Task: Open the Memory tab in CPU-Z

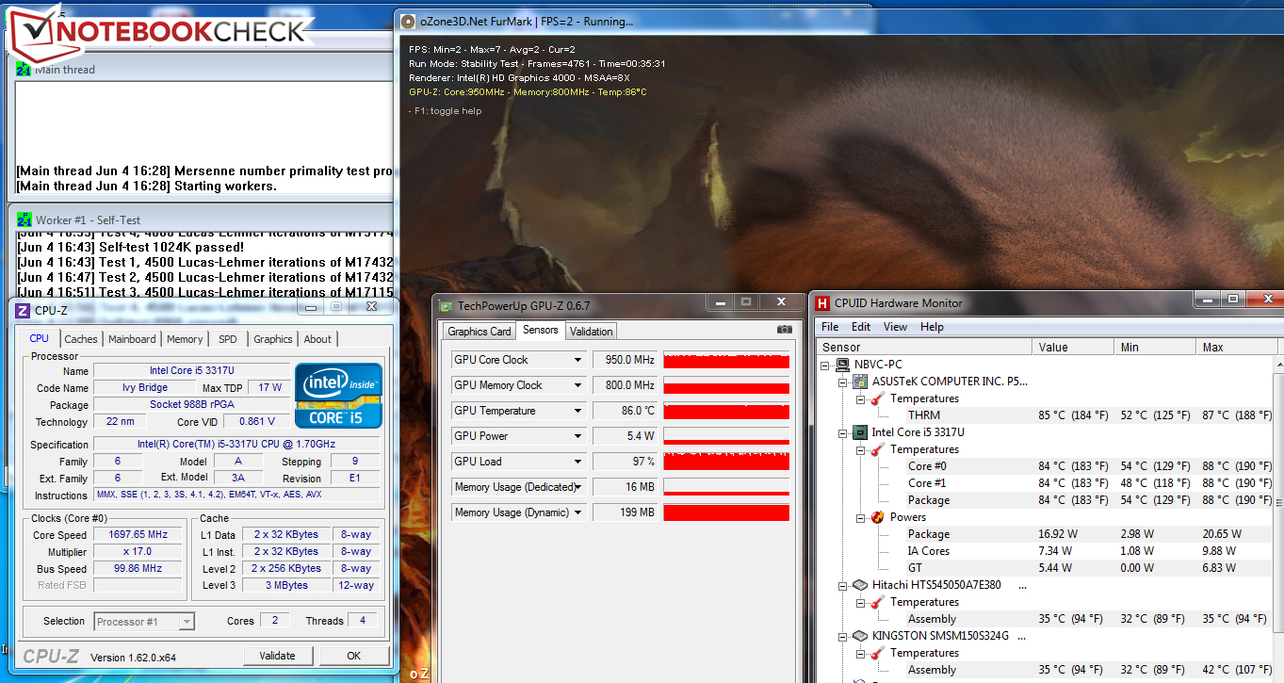Action: 185,339
